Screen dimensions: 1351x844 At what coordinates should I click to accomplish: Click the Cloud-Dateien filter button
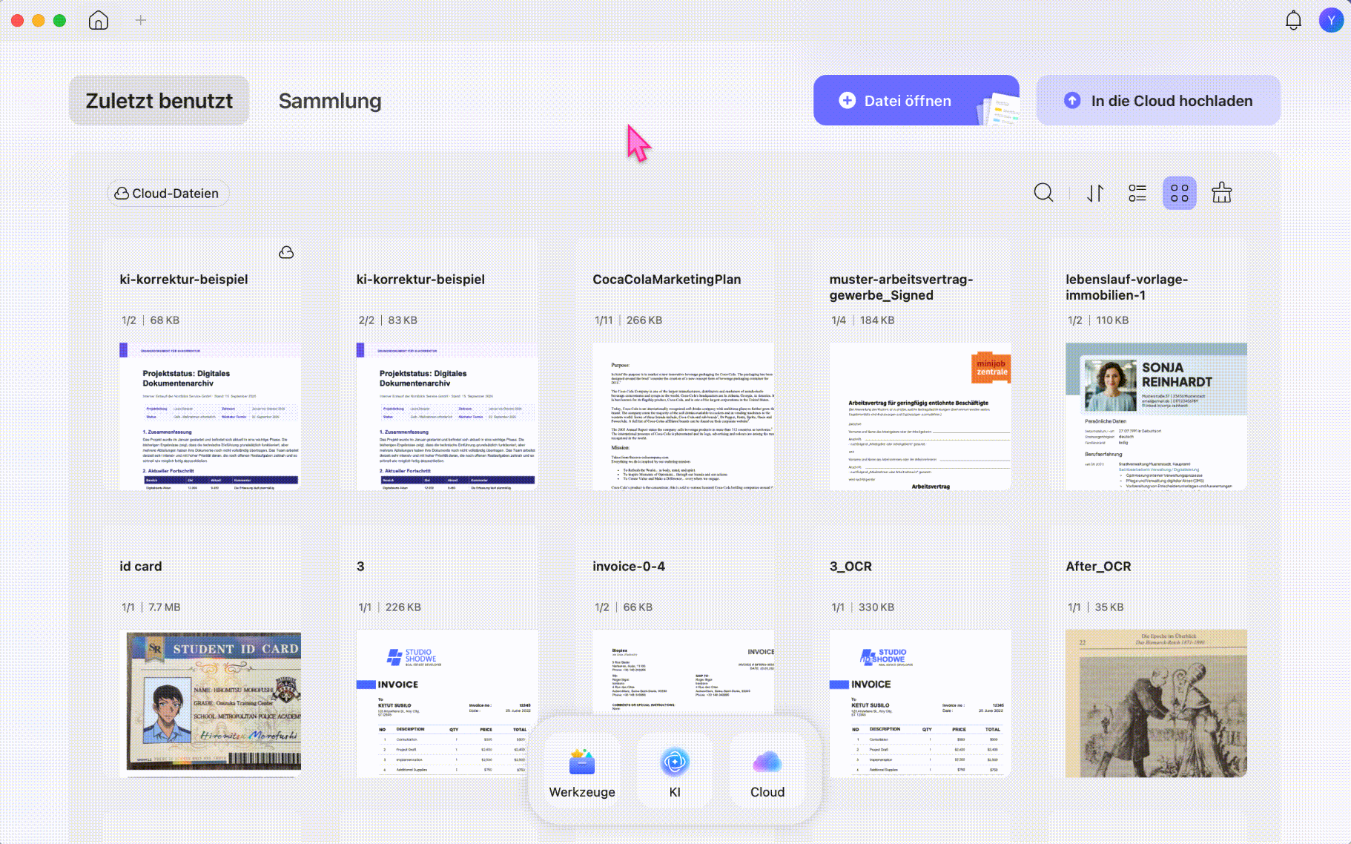tap(168, 193)
